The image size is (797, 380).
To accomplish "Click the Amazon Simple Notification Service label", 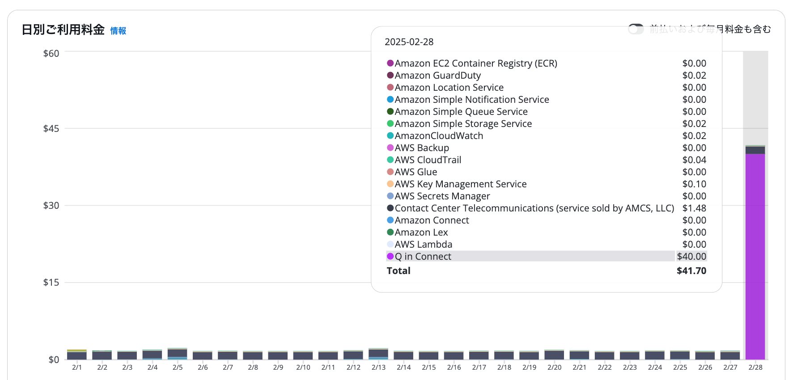I will coord(472,99).
